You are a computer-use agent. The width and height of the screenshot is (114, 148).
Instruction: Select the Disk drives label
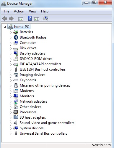[x=28, y=48]
